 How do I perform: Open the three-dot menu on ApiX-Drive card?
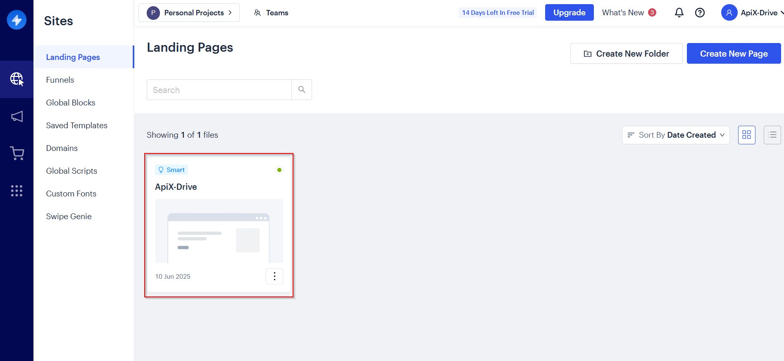coord(274,276)
